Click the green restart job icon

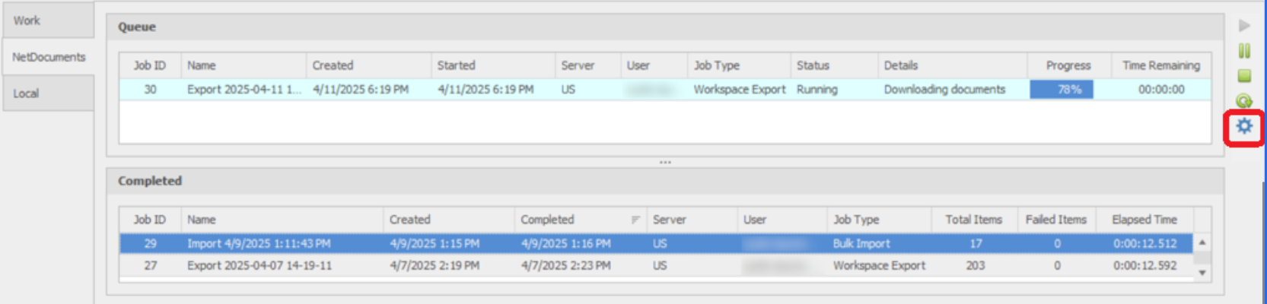1244,100
